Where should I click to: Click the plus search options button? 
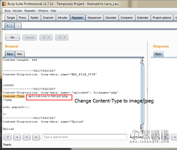[27, 137]
